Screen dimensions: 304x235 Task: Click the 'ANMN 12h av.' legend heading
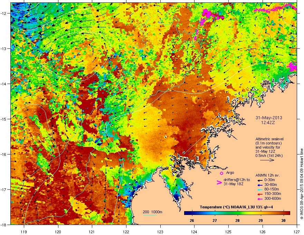[267, 175]
